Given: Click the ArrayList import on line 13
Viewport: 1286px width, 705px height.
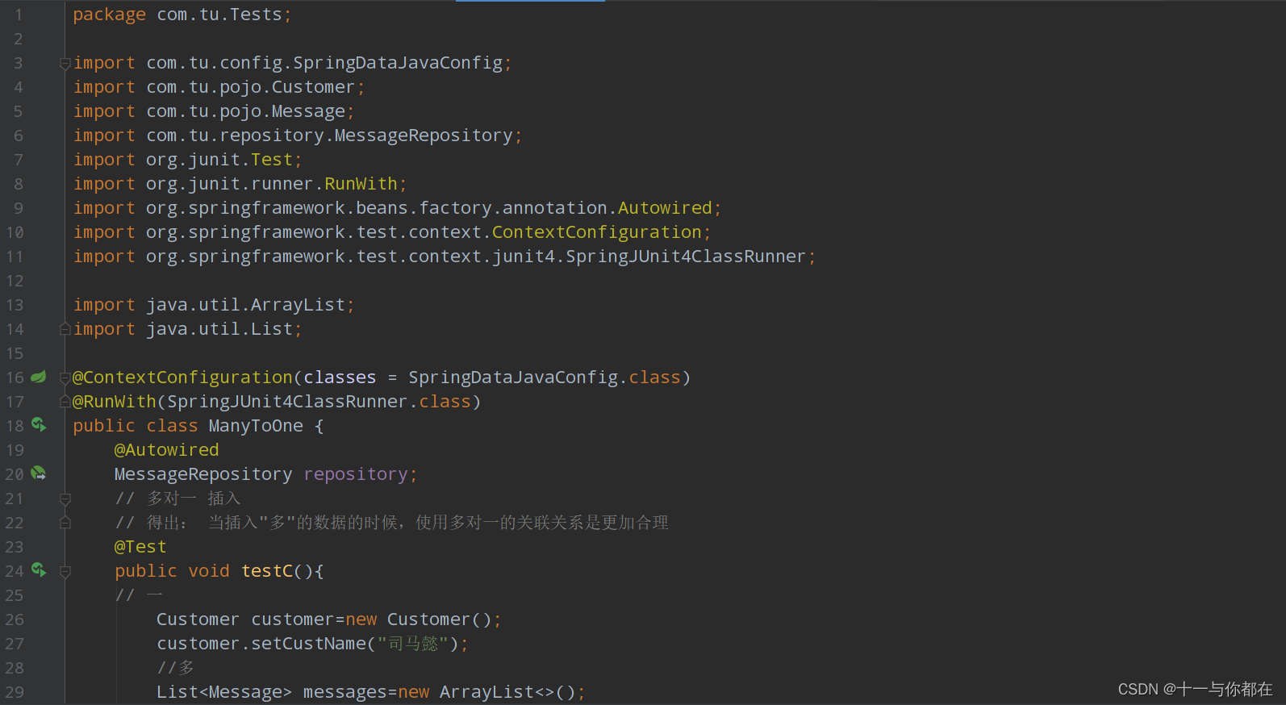Looking at the screenshot, I should (x=298, y=305).
